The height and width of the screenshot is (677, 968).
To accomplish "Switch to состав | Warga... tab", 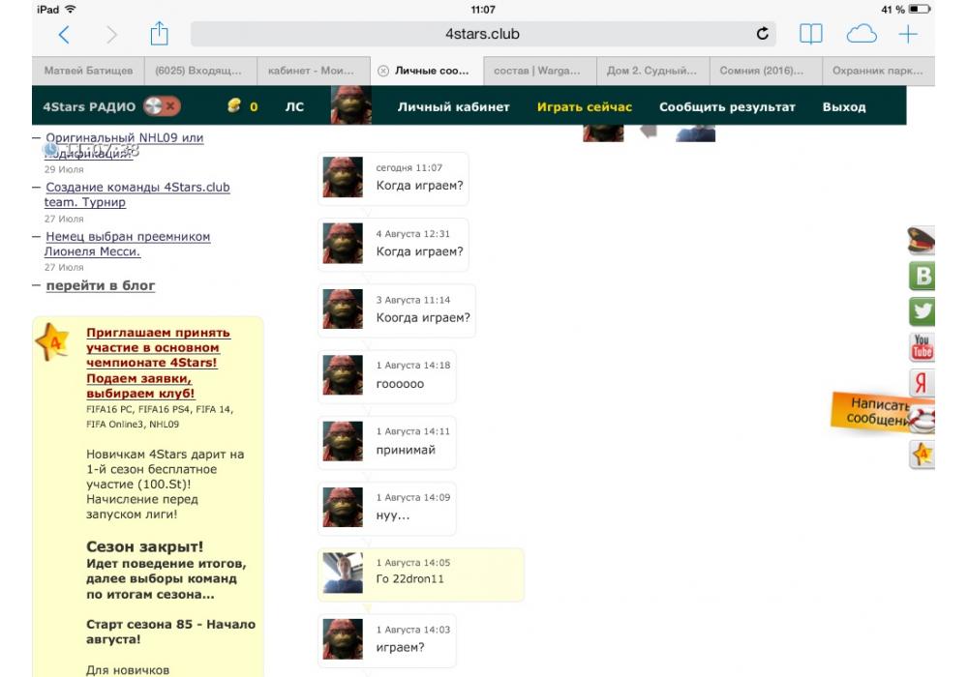I will point(539,71).
